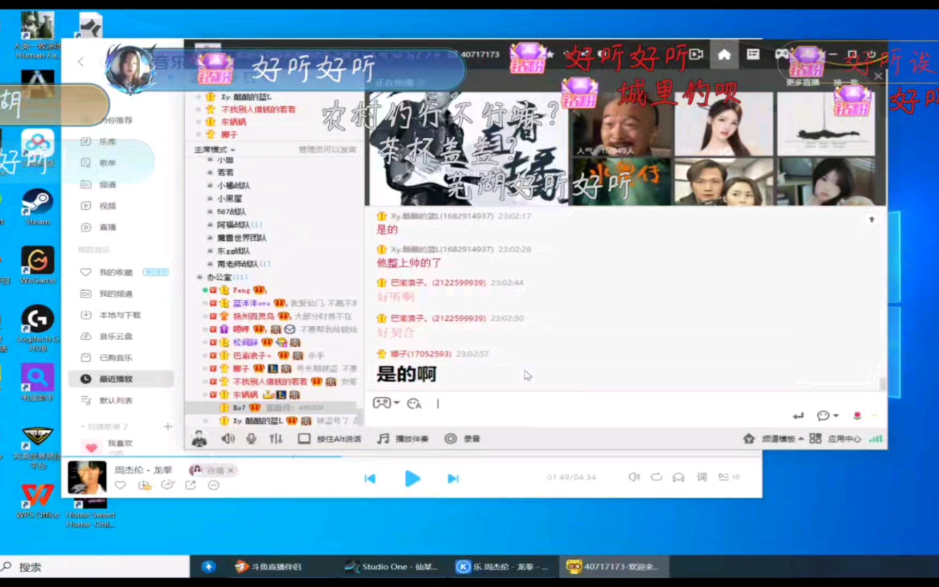Open the font style icon in chat input

414,403
